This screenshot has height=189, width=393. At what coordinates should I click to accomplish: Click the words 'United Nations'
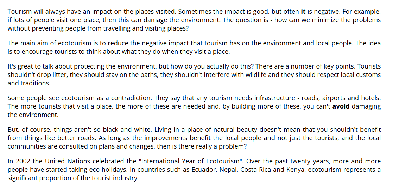pyautogui.click(x=71, y=161)
